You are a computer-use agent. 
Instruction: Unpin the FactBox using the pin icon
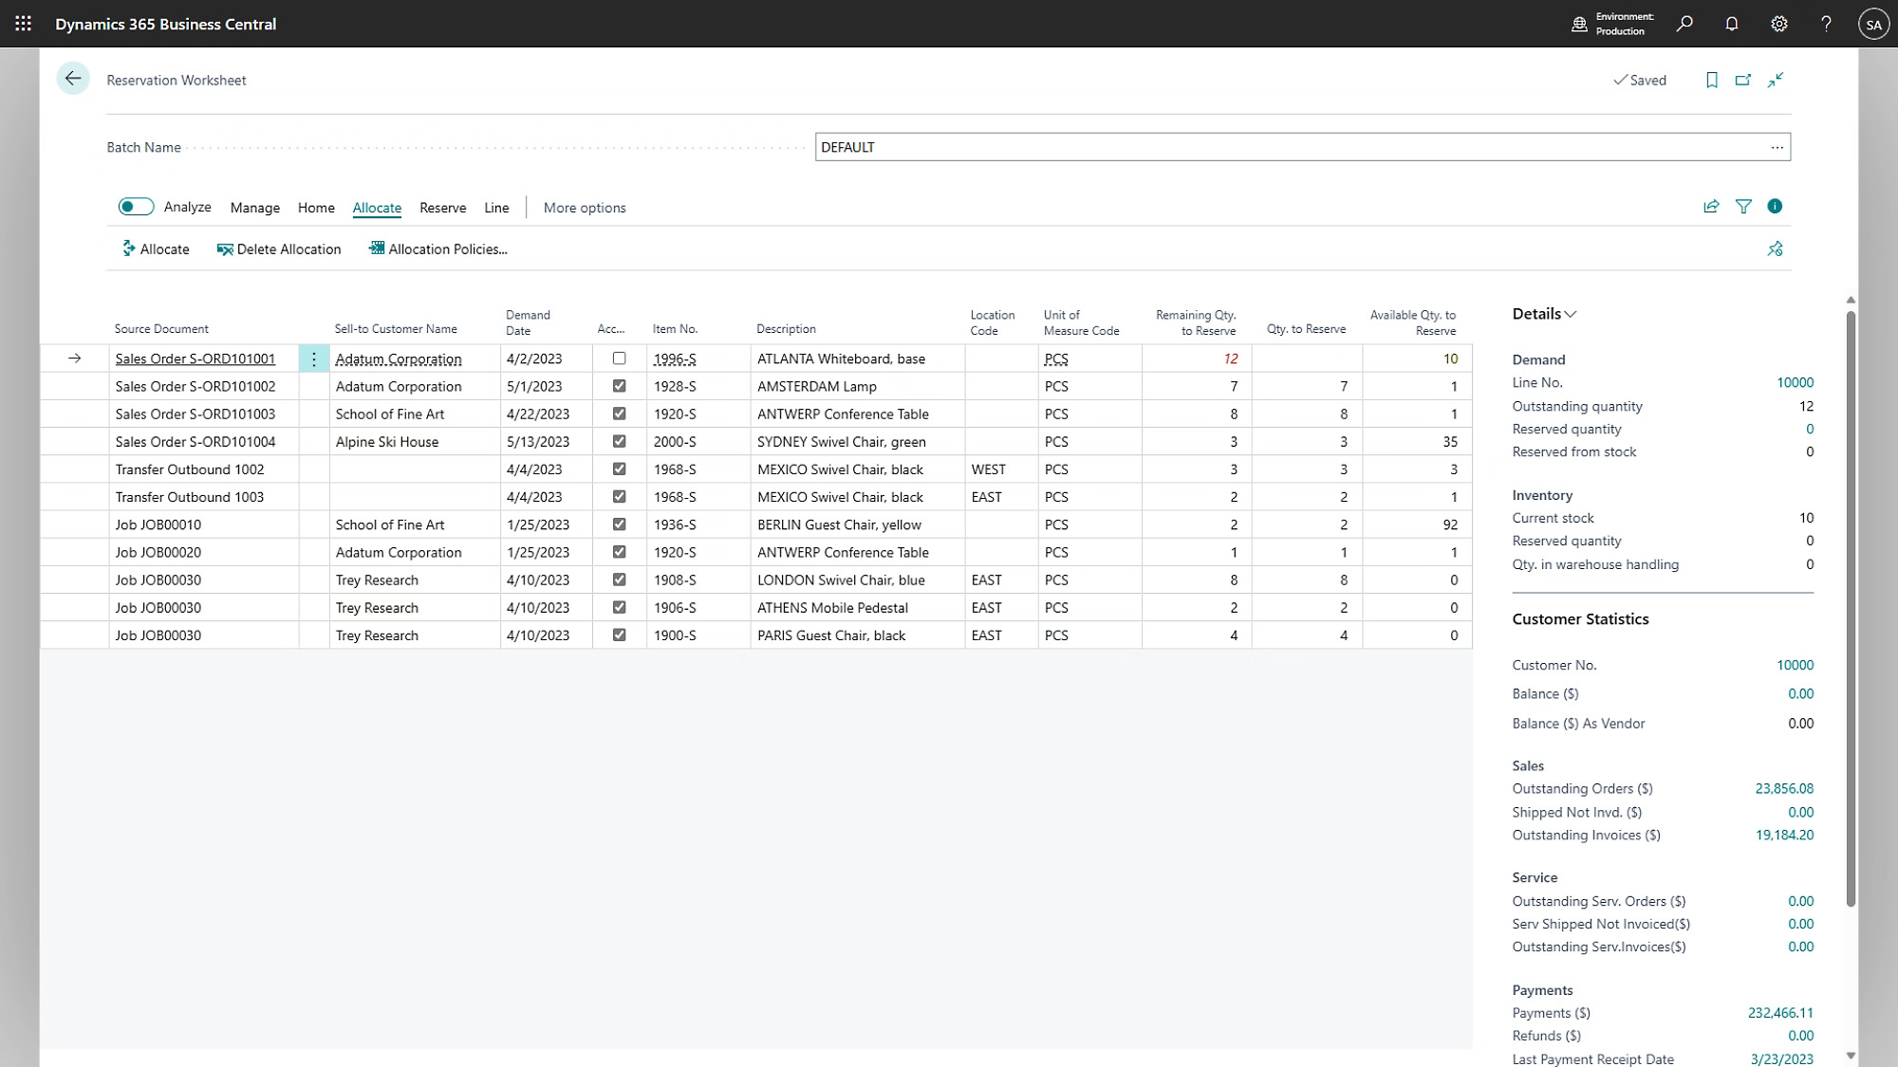(1776, 248)
